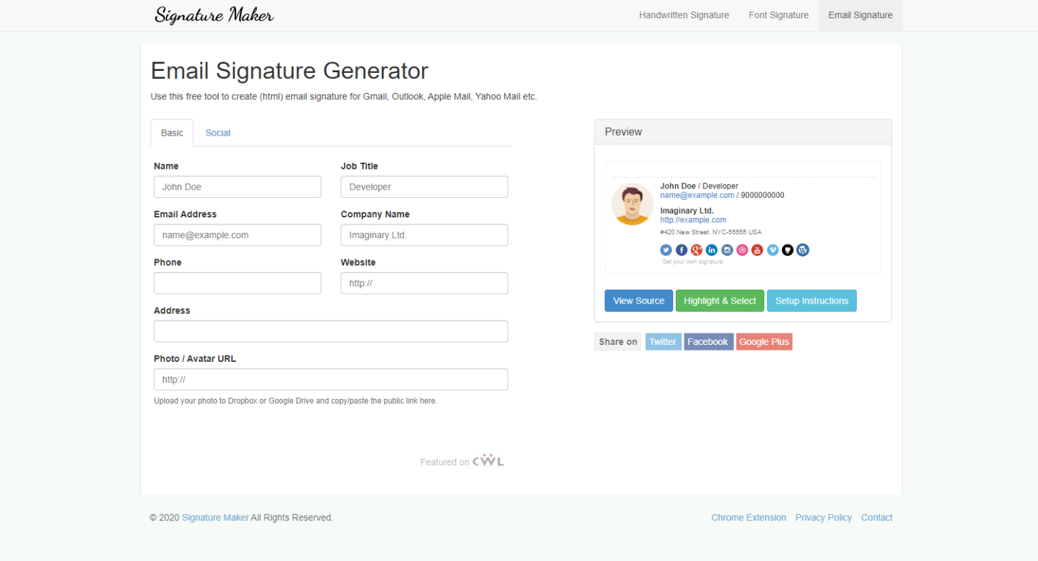Click the Vimeo icon in the preview
This screenshot has height=561, width=1038.
772,250
